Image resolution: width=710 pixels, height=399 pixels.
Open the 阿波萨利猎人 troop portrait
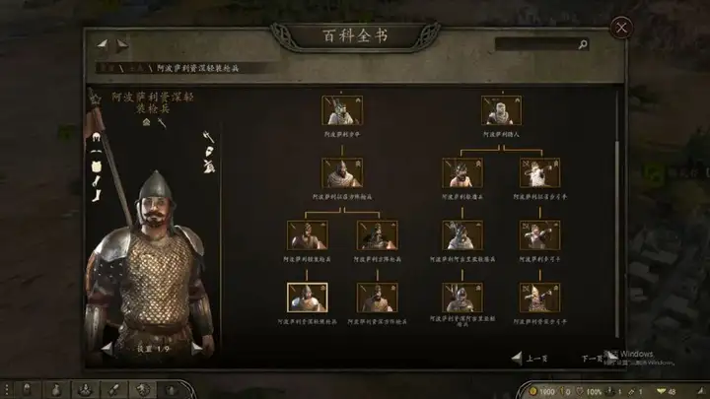pyautogui.click(x=501, y=110)
